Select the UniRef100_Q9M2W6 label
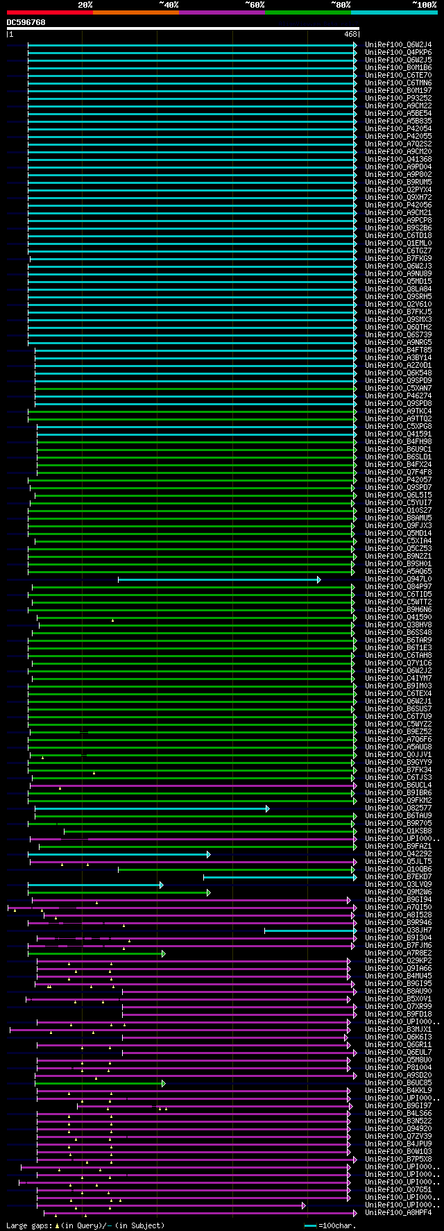Image resolution: width=444 pixels, height=1231 pixels. (398, 892)
